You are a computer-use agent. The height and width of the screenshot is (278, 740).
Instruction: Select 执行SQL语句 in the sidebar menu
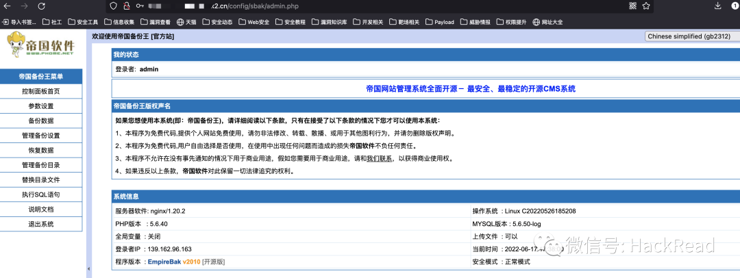41,194
